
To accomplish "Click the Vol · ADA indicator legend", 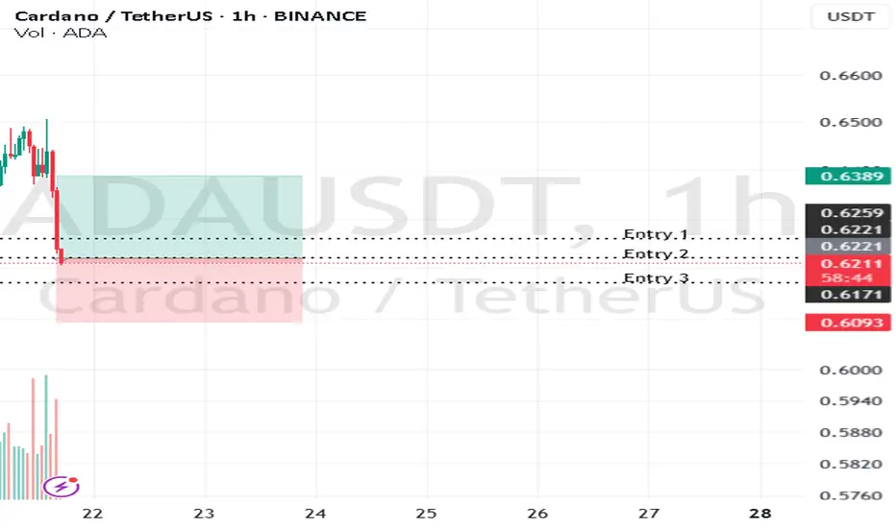I will coord(61,33).
